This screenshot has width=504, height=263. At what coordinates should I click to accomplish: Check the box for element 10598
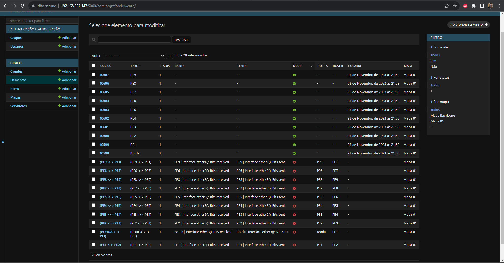93,153
